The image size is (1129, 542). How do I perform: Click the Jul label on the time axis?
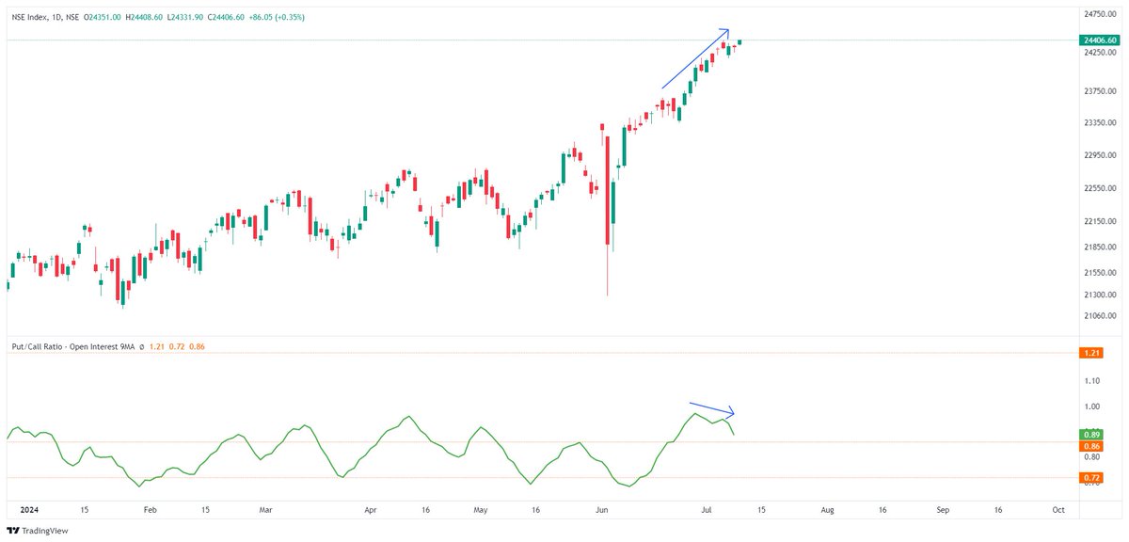pyautogui.click(x=705, y=509)
